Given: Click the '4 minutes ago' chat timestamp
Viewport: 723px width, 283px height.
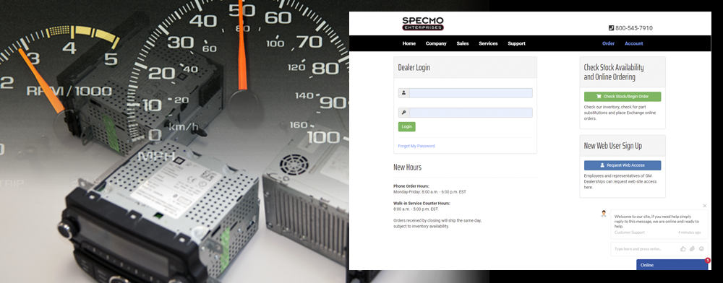Looking at the screenshot, I should click(x=689, y=232).
